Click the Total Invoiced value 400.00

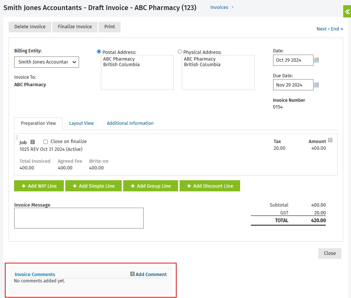tap(27, 168)
